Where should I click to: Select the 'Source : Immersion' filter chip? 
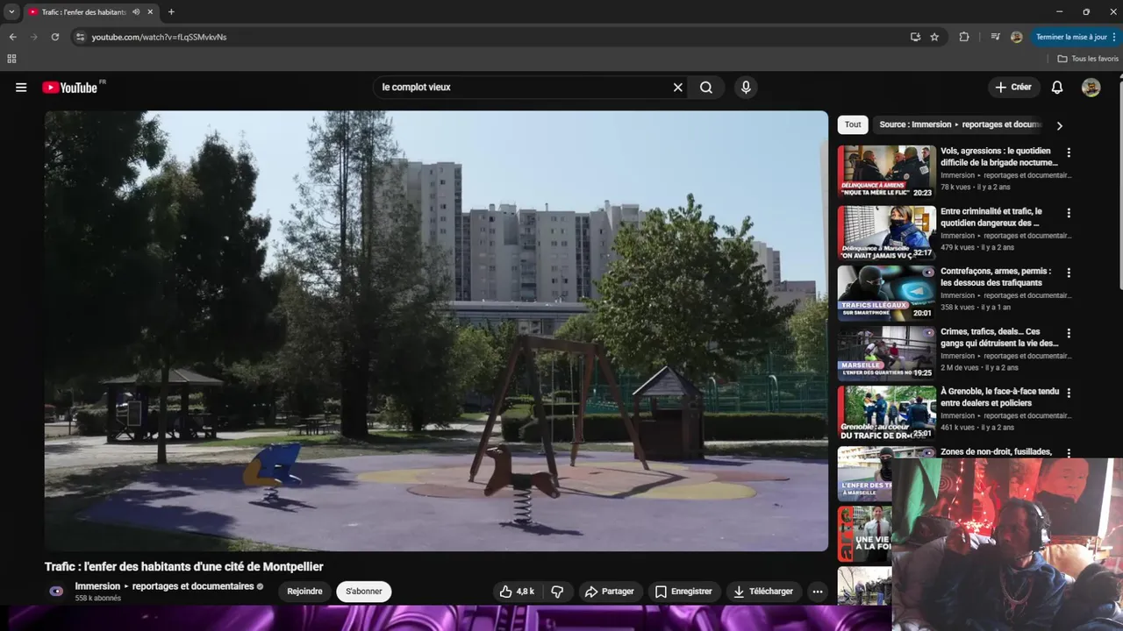(960, 124)
